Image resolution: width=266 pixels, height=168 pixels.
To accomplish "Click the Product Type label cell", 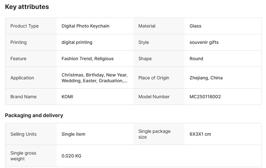I will pos(31,26).
